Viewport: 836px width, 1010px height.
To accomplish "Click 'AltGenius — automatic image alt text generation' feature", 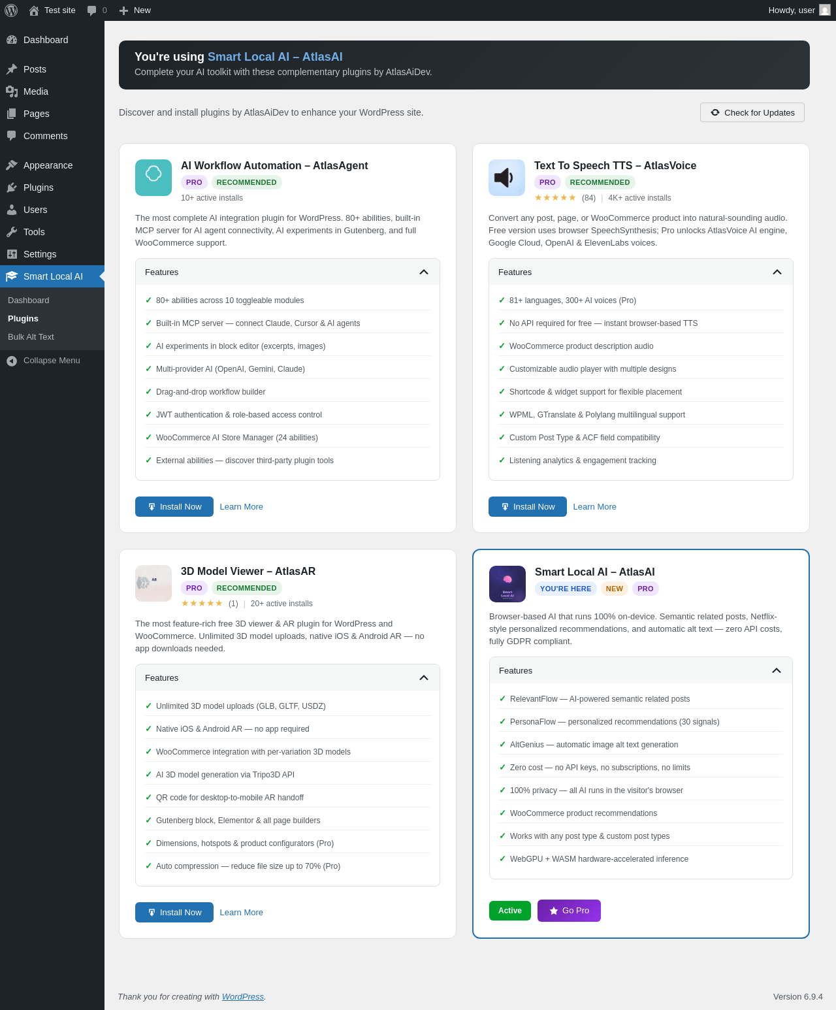I will pos(594,745).
